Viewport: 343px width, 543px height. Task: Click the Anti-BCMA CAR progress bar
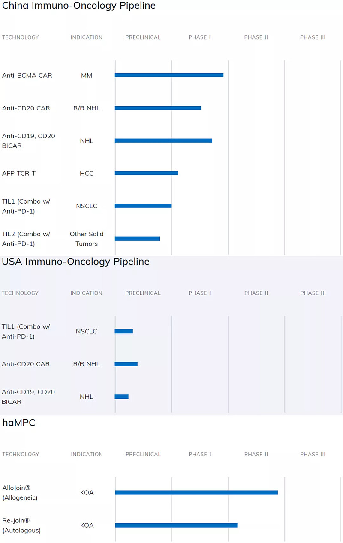pos(169,76)
